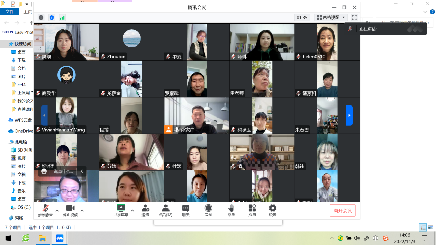Unmute microphone with 解除静音
The height and width of the screenshot is (245, 436).
(45, 211)
